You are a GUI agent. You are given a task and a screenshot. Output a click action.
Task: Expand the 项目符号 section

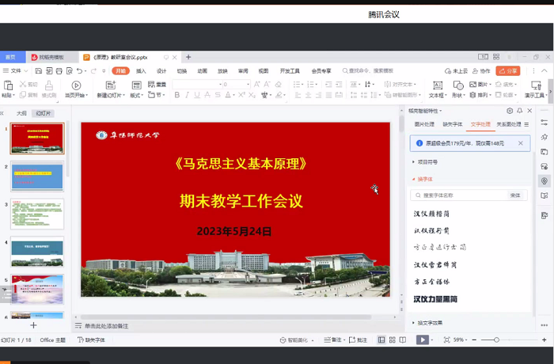pos(427,161)
